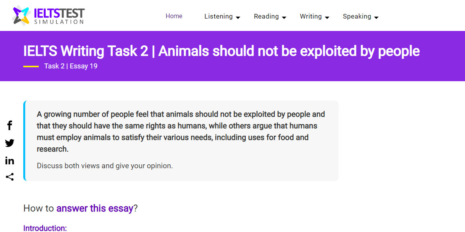Choose the Speaking menu label
Viewport: 465px width, 232px height.
(x=357, y=17)
